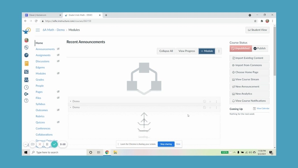
Task: Click the Unpublished course status button
Action: [x=240, y=48]
